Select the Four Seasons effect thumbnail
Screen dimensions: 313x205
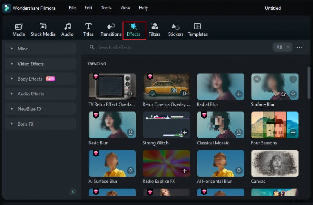pyautogui.click(x=274, y=125)
